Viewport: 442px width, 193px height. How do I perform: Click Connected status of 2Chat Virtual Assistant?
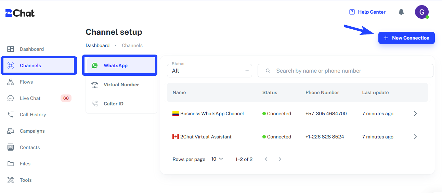277,137
